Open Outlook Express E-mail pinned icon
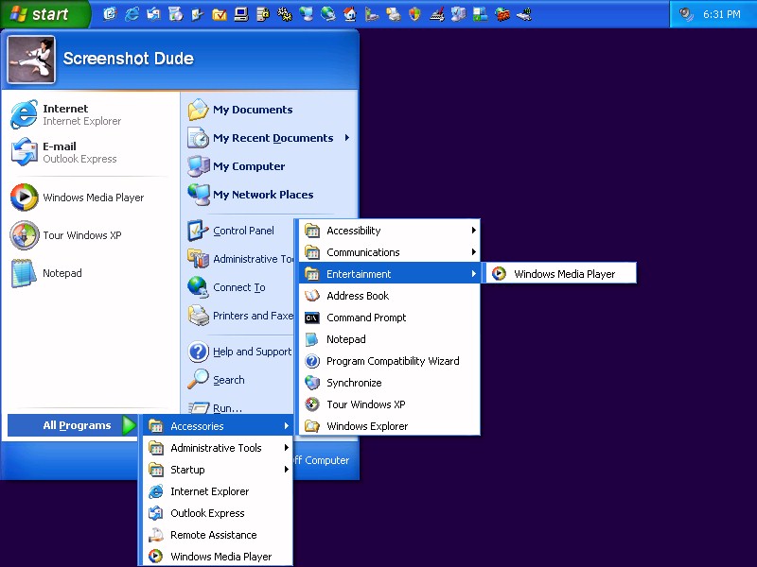This screenshot has width=757, height=567. point(24,152)
